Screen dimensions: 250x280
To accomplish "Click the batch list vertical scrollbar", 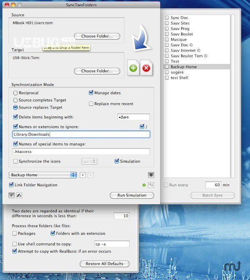I will click(x=232, y=96).
